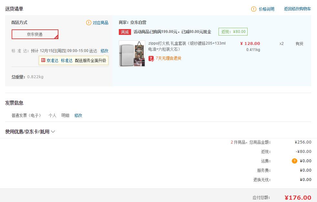
Task: Click the 明细 invoice content text
Action: pos(65,115)
